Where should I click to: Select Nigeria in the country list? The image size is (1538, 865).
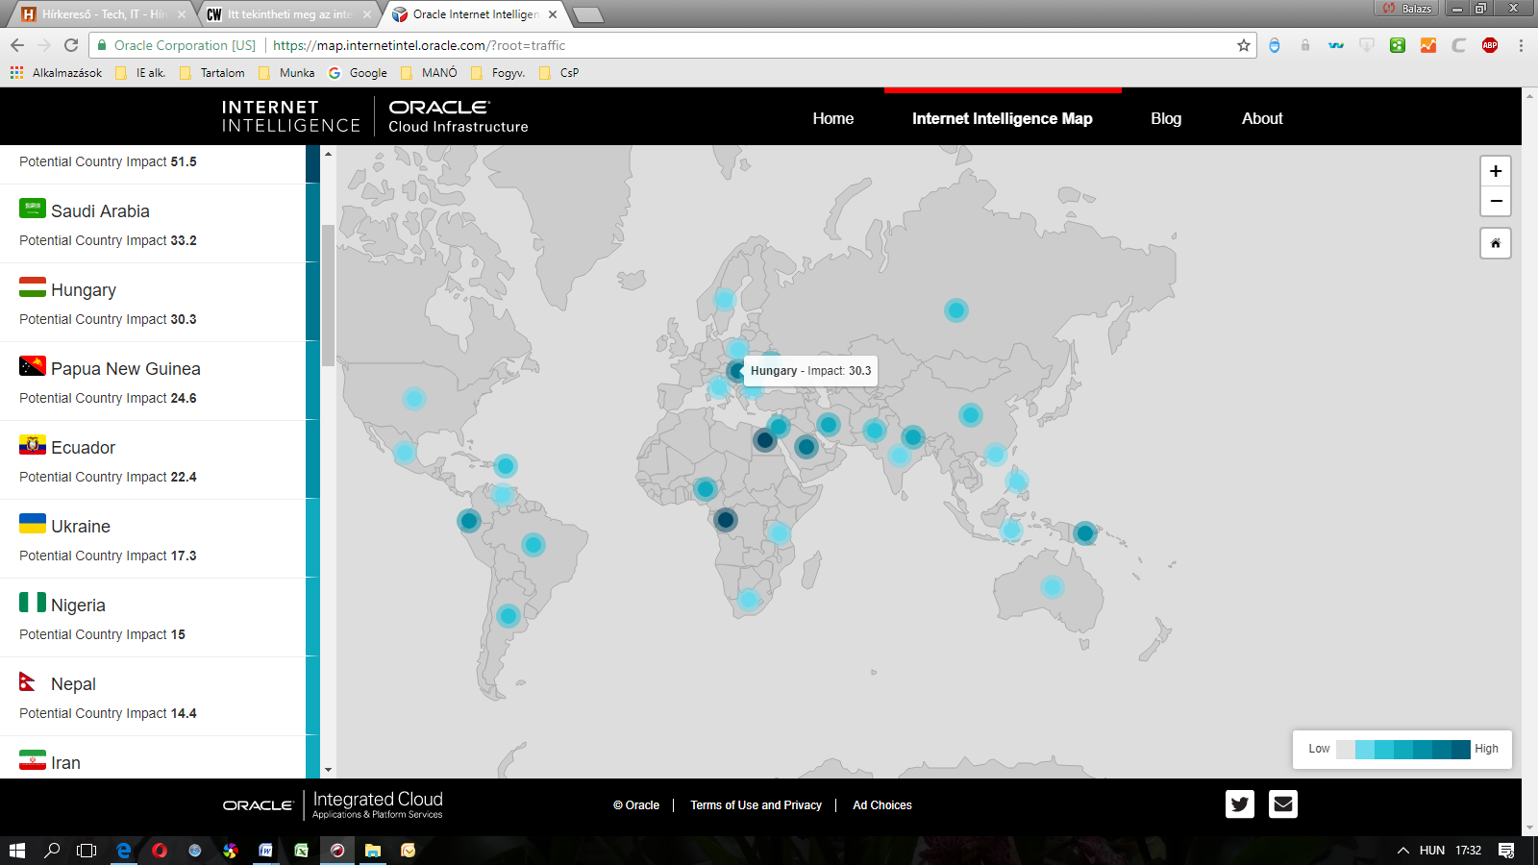(x=153, y=618)
